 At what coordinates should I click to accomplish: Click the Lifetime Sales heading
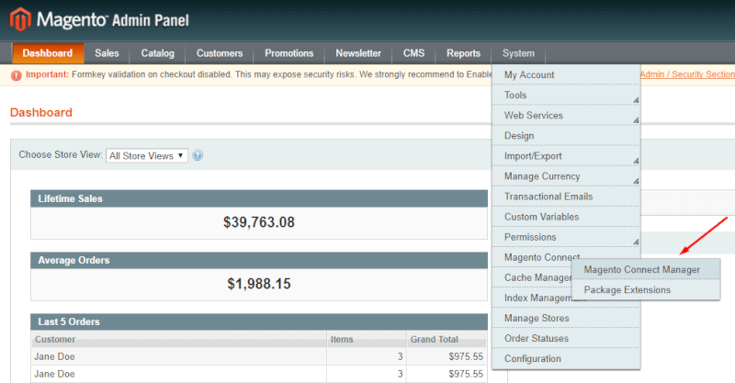point(71,198)
